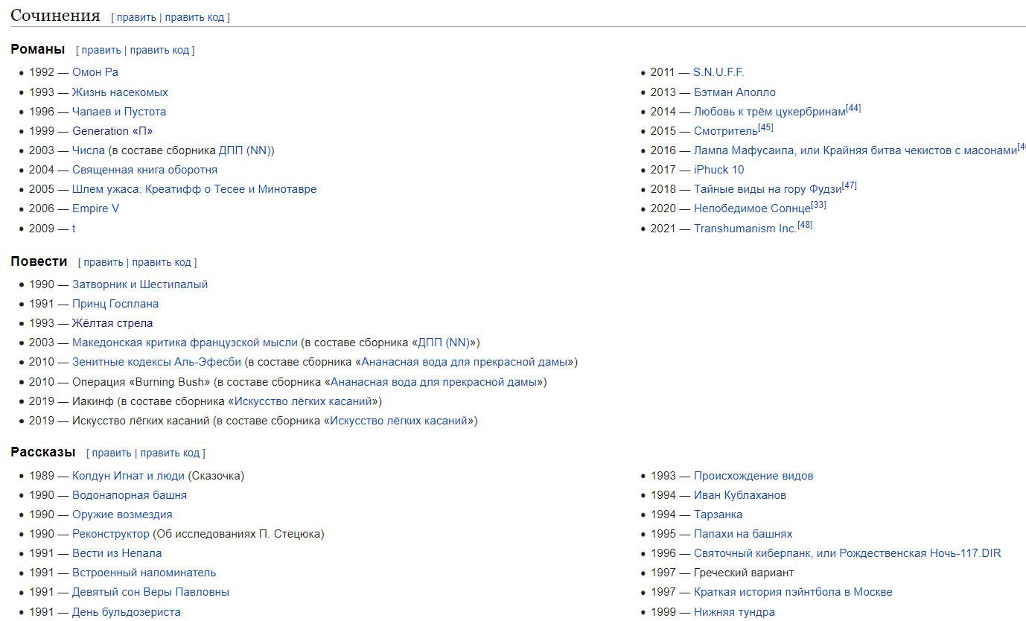Open «Принц Госплана» story link
The width and height of the screenshot is (1026, 621).
point(115,304)
